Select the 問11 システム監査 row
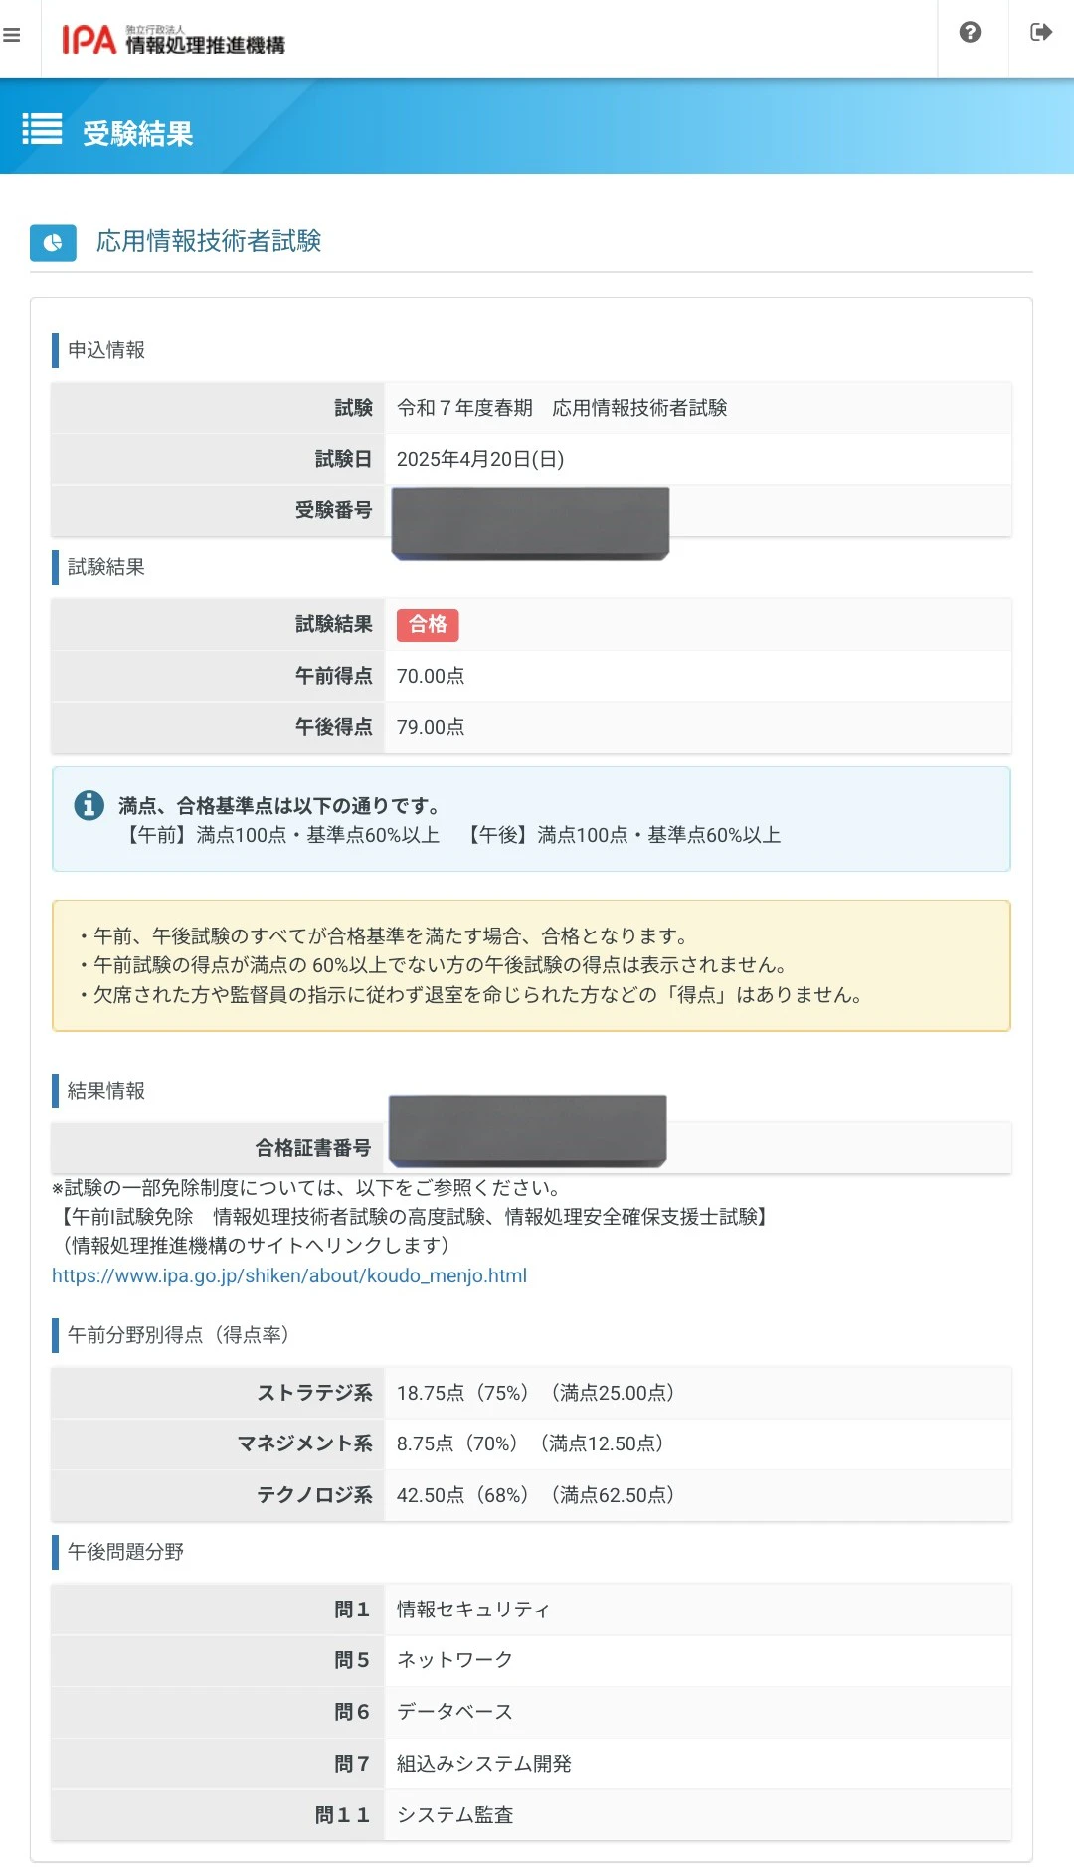Viewport: 1074px width, 1867px height. [x=531, y=1815]
